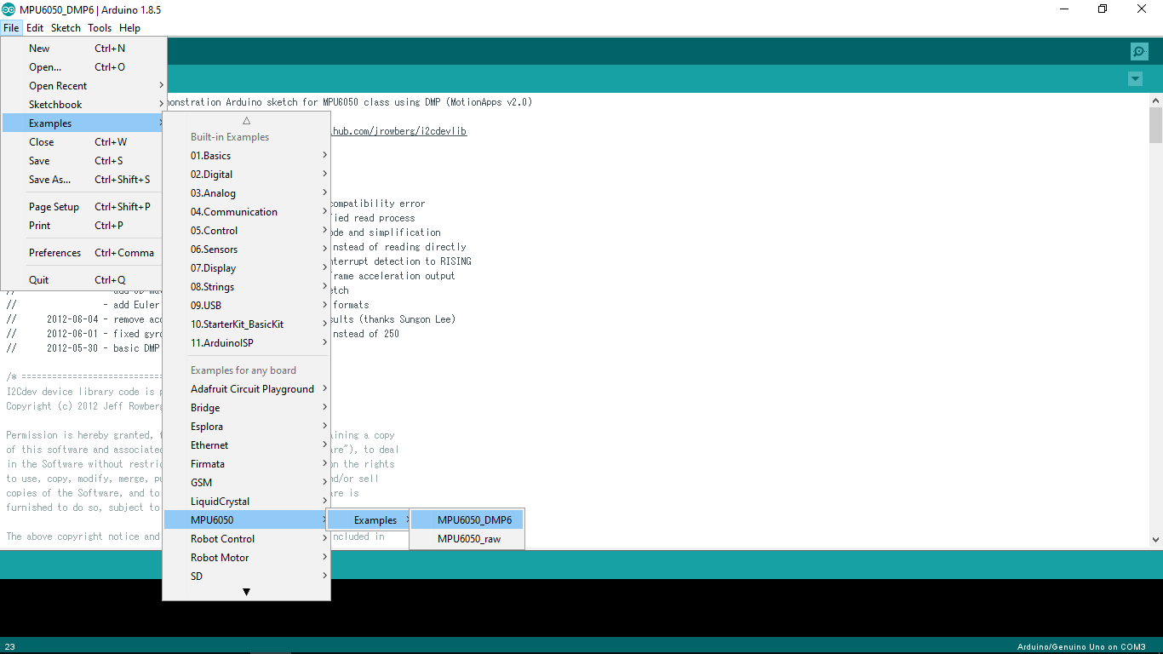Open the Serial Monitor magnifier icon

[1139, 51]
